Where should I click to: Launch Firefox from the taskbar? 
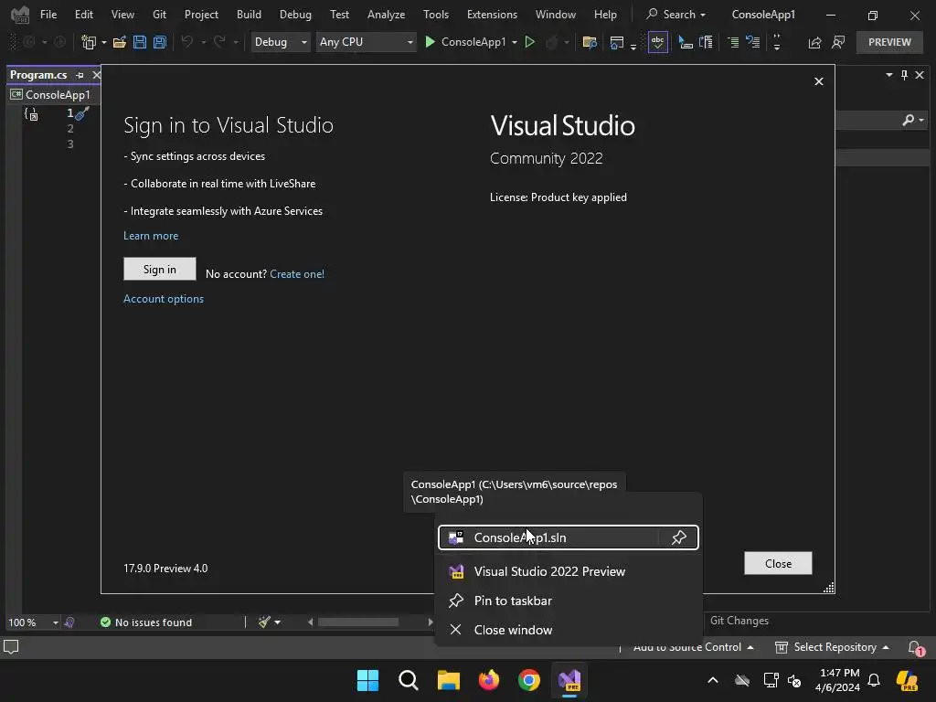coord(488,680)
